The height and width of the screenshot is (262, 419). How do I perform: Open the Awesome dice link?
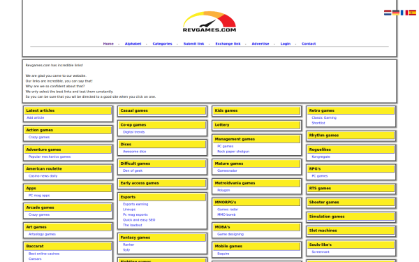(134, 152)
